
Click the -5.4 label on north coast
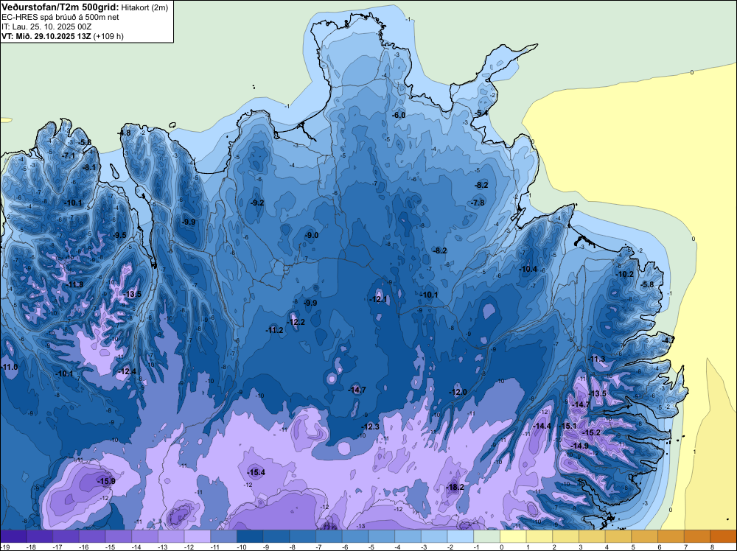(x=481, y=113)
